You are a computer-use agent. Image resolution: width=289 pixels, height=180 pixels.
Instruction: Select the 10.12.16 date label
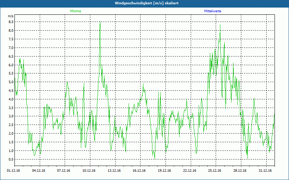[89, 171]
